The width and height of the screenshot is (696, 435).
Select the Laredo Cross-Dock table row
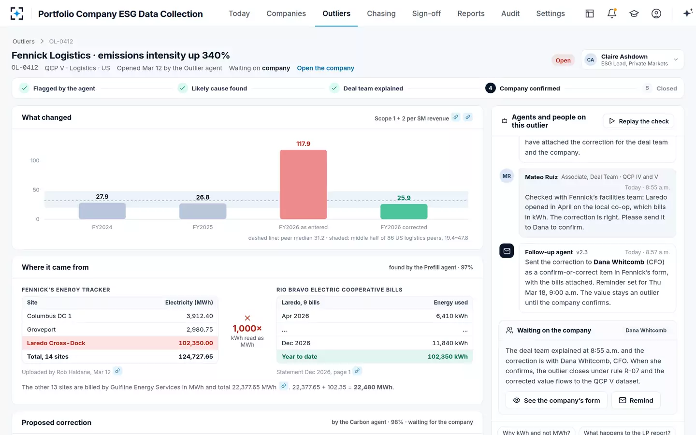tap(120, 343)
